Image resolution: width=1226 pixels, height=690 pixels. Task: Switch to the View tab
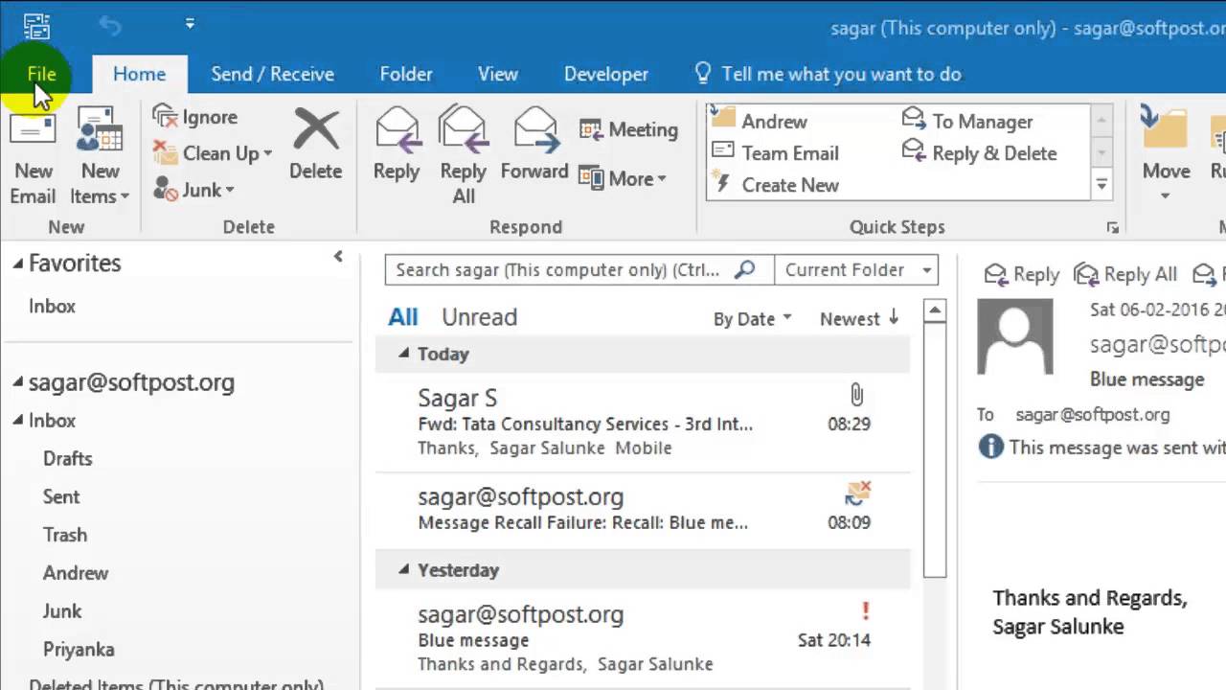coord(498,74)
